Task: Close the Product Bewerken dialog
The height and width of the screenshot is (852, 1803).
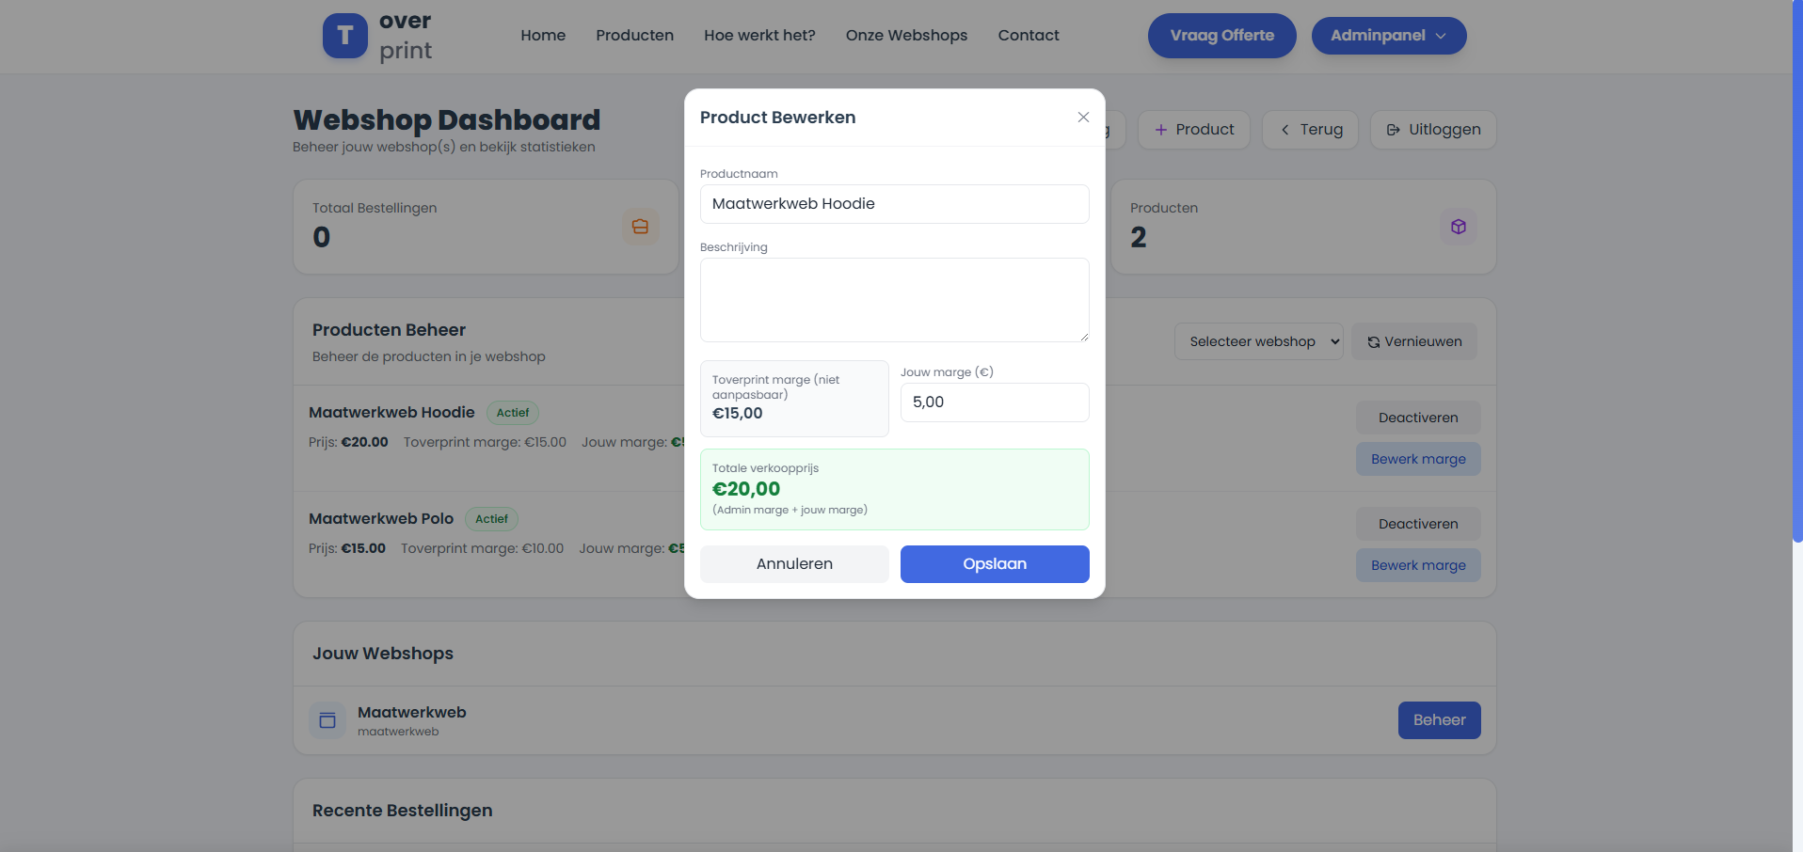Action: click(x=1083, y=118)
